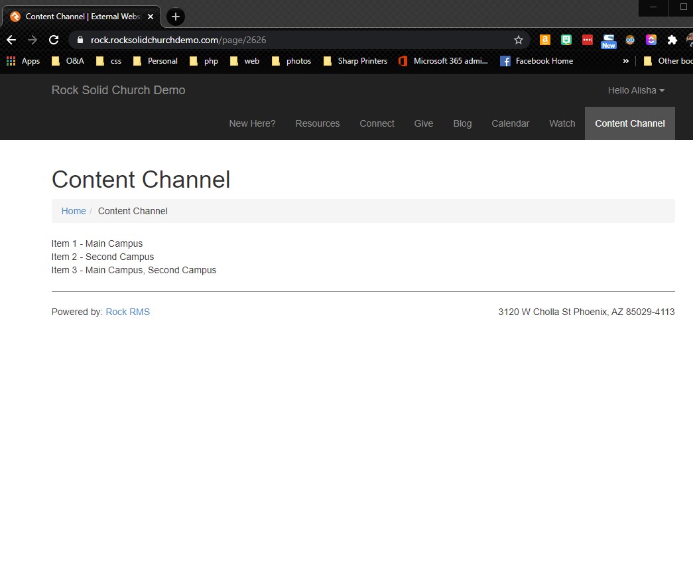Open the css bookmark folder
Image resolution: width=693 pixels, height=583 pixels.
109,61
